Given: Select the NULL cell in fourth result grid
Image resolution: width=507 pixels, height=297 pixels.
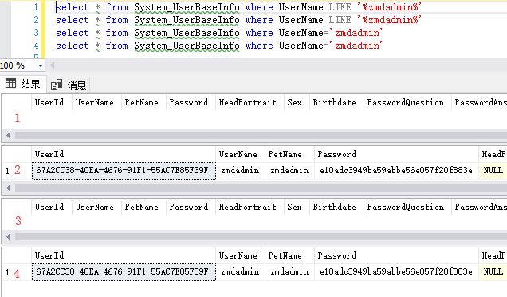Looking at the screenshot, I should pos(493,271).
